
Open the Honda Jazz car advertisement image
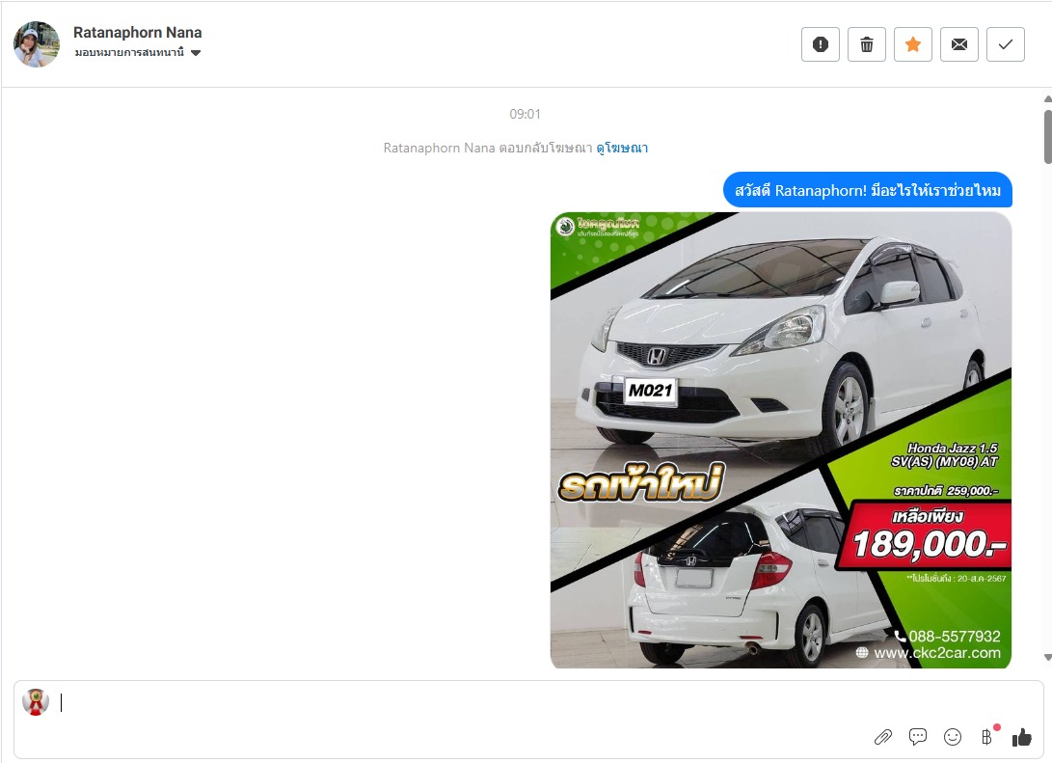click(x=780, y=440)
